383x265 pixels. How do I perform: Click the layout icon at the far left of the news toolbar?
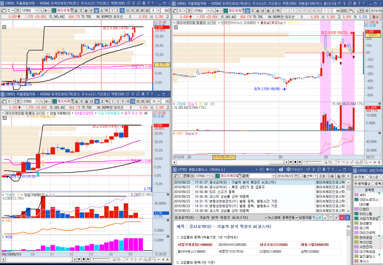tap(176, 176)
